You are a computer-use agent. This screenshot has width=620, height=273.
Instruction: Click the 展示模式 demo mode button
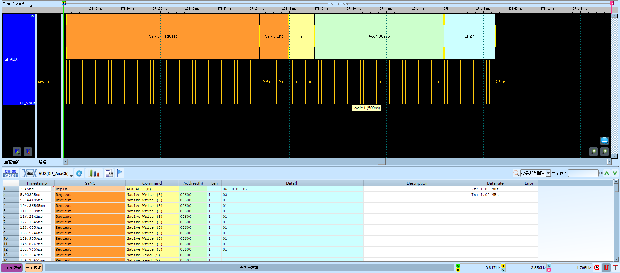point(34,268)
